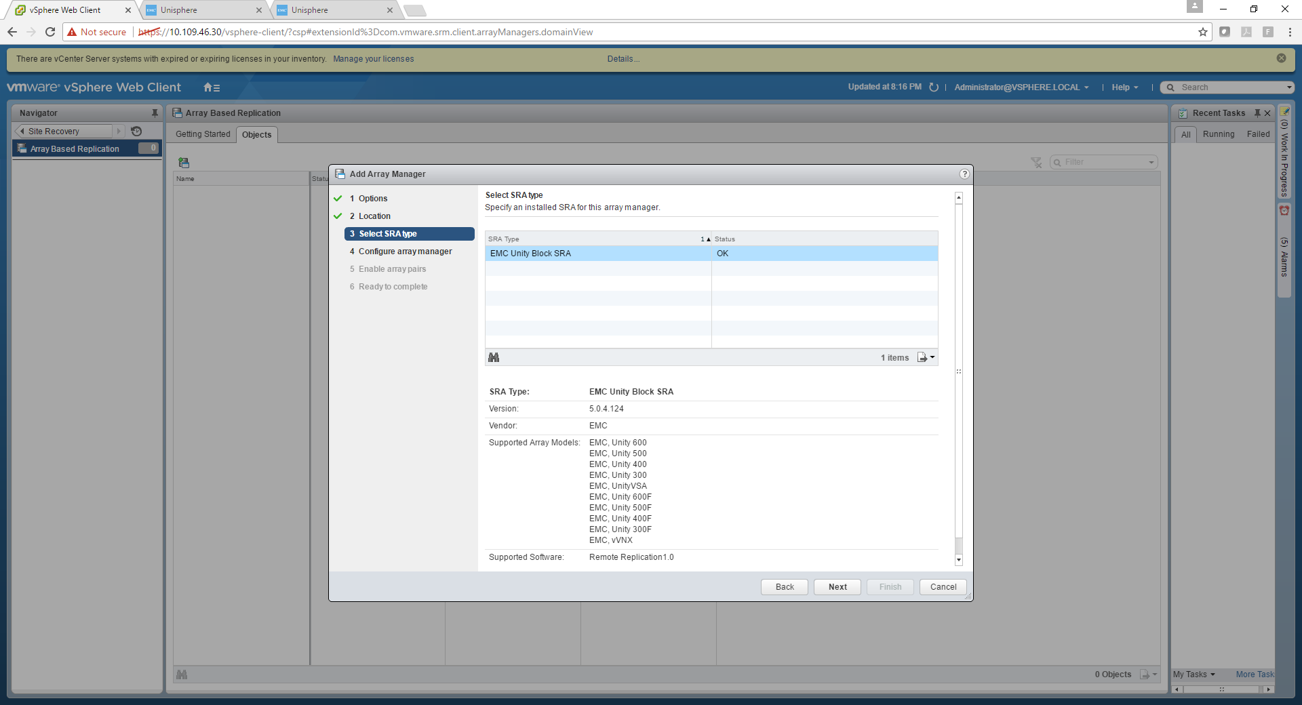The image size is (1302, 705).
Task: Switch to the Getting Started tab
Action: point(203,134)
